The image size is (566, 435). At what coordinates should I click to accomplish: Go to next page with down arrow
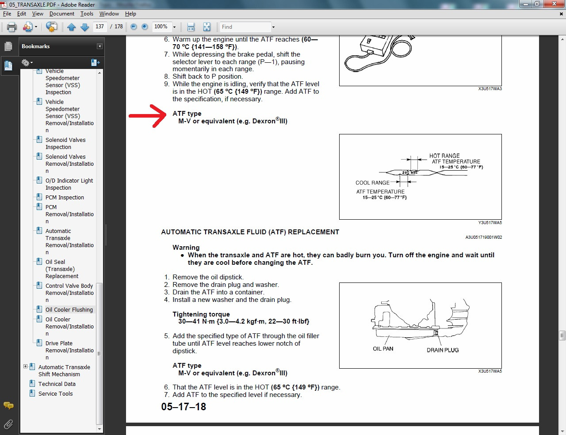pyautogui.click(x=85, y=27)
